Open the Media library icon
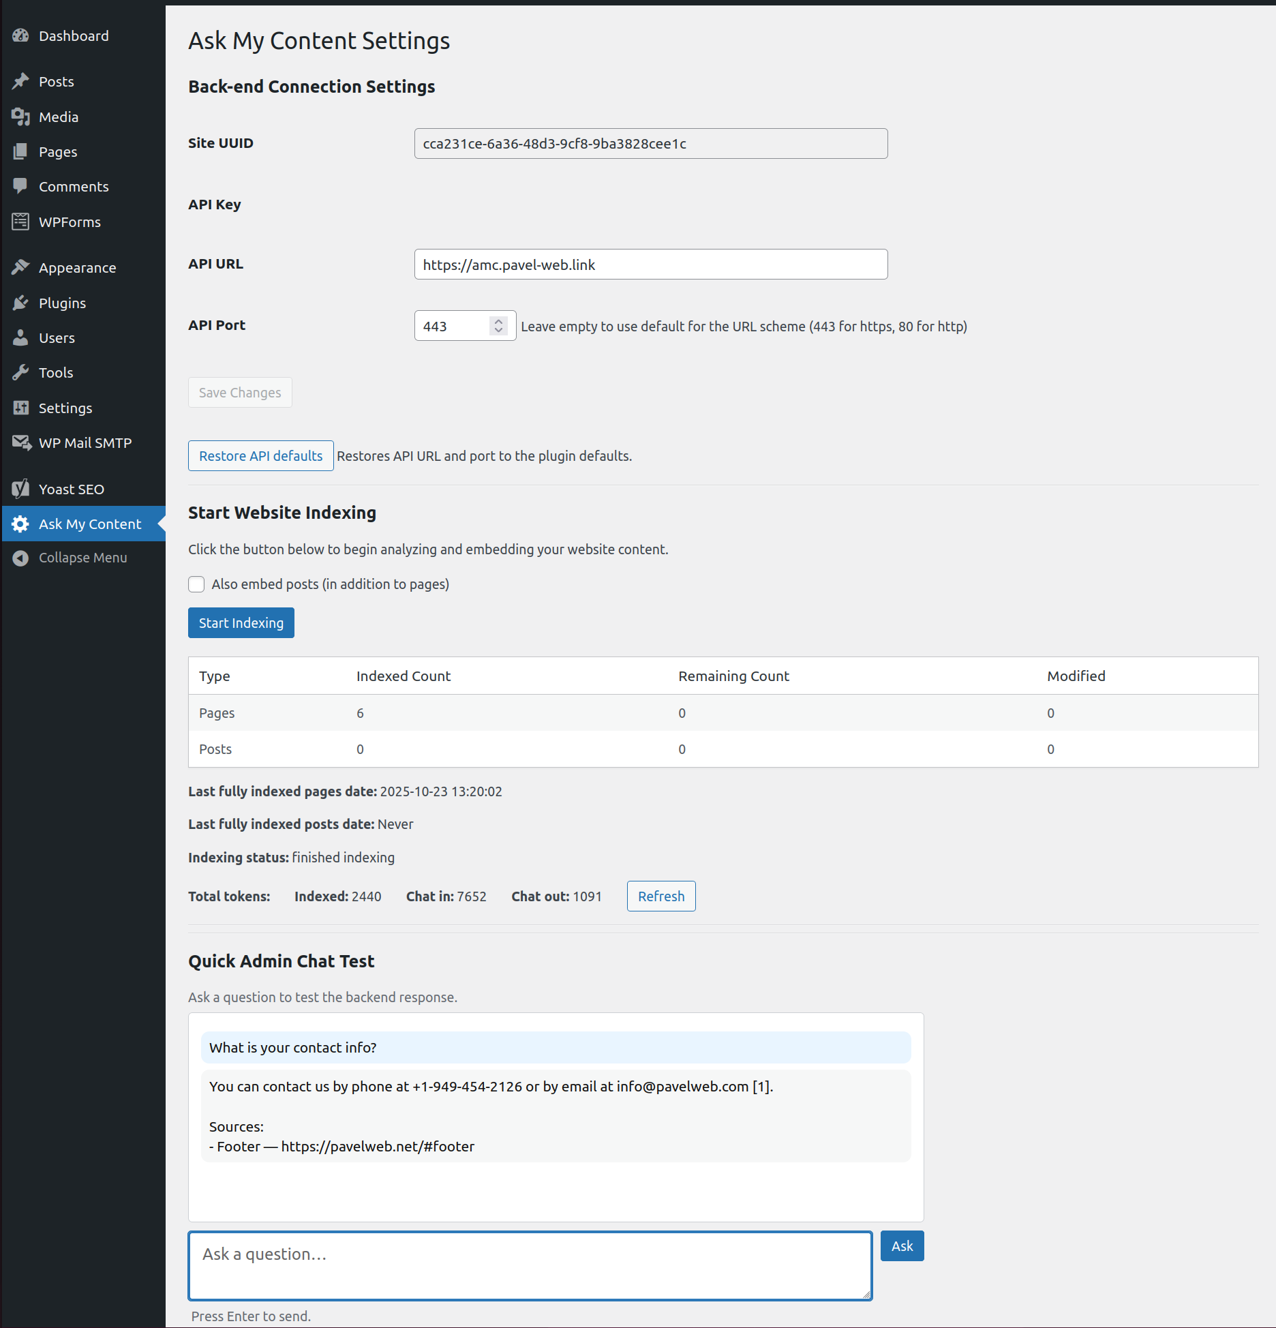Screen dimensions: 1276x1328 coord(20,117)
